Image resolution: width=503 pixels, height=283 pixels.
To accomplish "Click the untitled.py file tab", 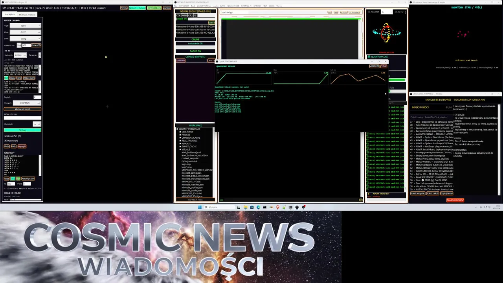I will click(228, 12).
